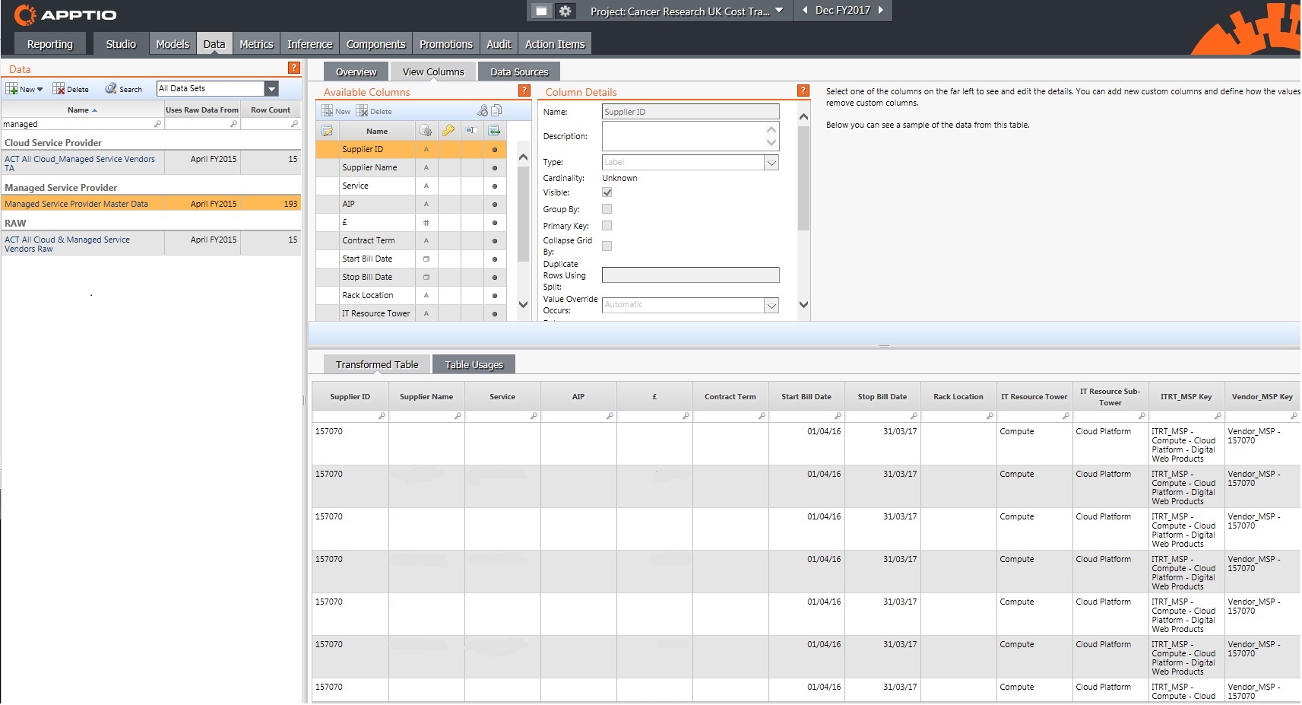Select the Supplier Name column row
Viewport: 1302px width, 705px height.
[411, 168]
